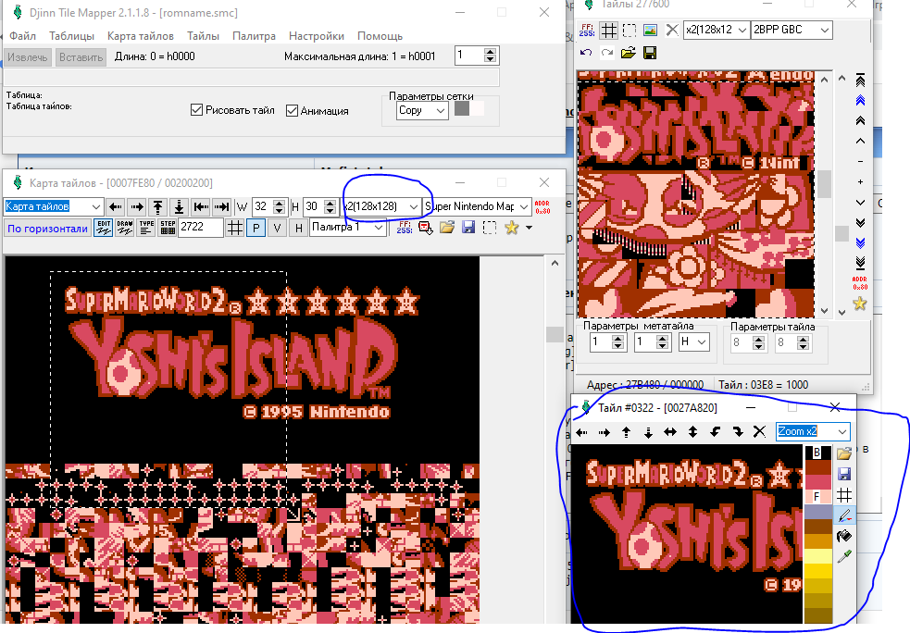Click the Тайлы window favorites star icon
The height and width of the screenshot is (633, 910).
point(859,304)
